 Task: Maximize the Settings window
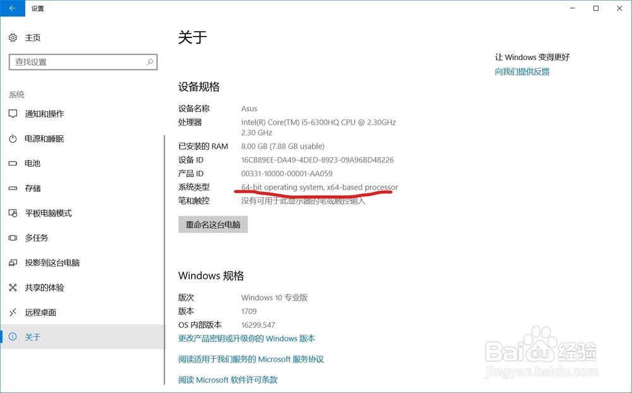pyautogui.click(x=596, y=8)
